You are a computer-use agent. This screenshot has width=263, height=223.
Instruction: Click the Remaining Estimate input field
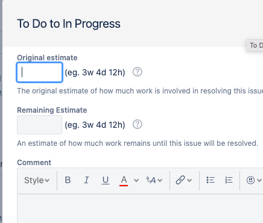click(39, 125)
